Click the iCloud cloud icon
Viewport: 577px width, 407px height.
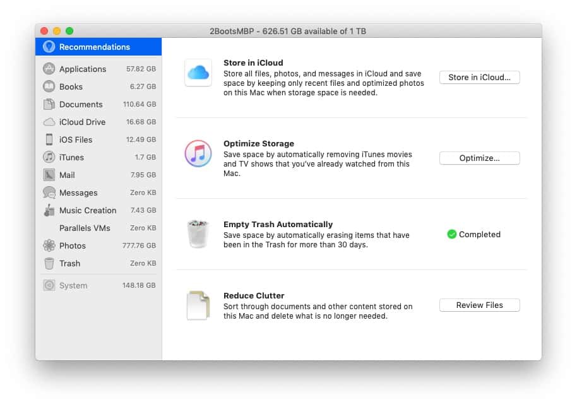pyautogui.click(x=198, y=73)
